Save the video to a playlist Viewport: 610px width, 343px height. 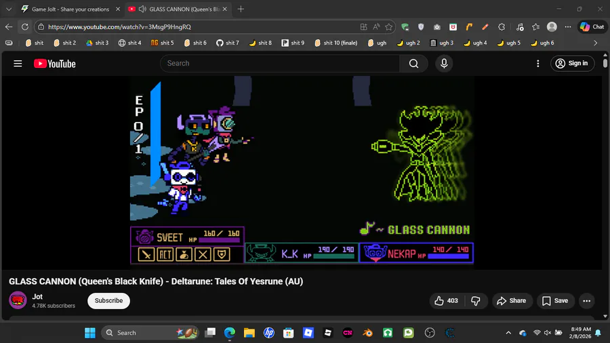(x=555, y=300)
